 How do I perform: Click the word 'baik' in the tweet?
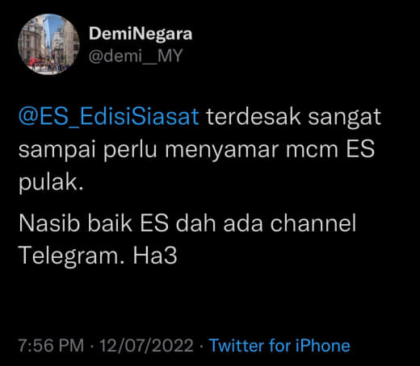(x=110, y=223)
